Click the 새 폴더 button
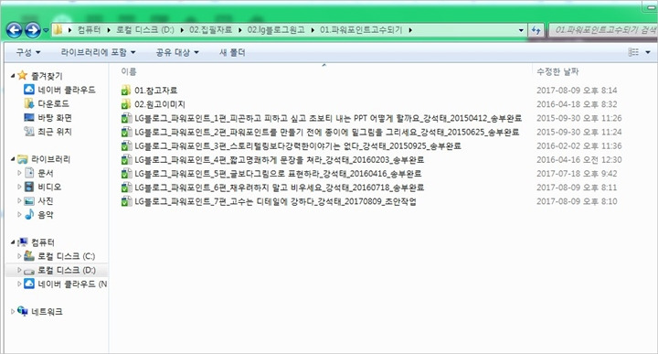Screen dimensions: 658x354 232,52
